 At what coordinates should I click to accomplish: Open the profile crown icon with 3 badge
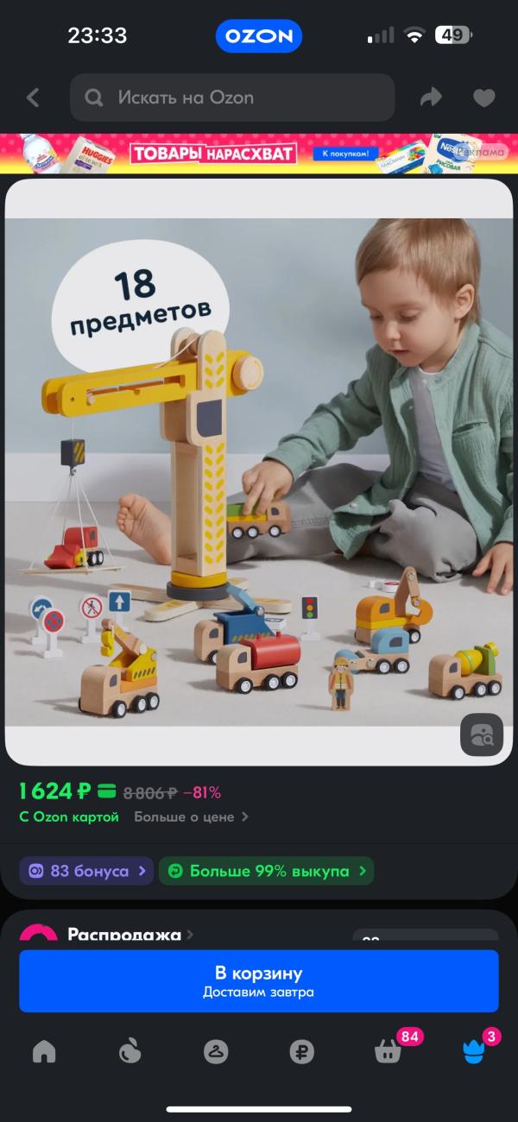(473, 1051)
